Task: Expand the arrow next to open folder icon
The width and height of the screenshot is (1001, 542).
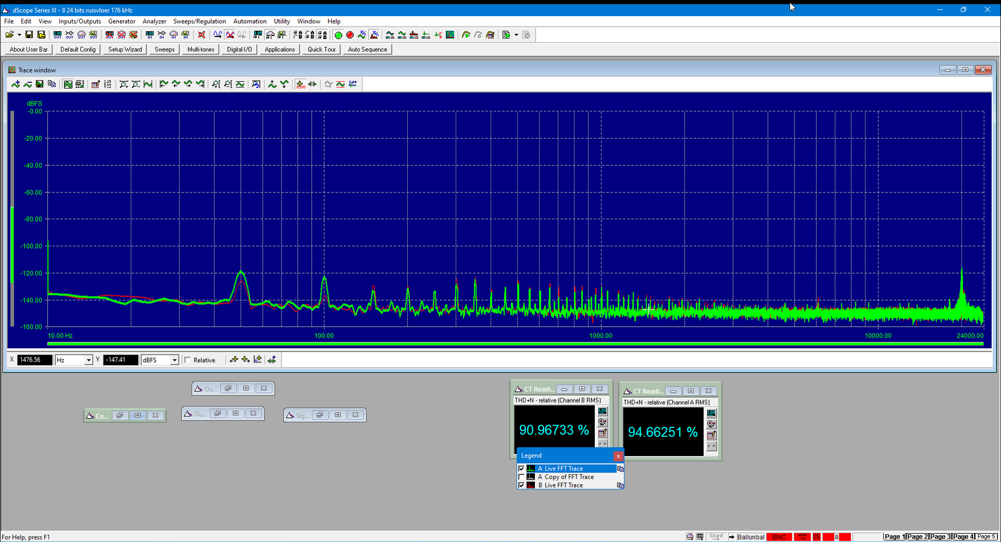Action: [19, 35]
